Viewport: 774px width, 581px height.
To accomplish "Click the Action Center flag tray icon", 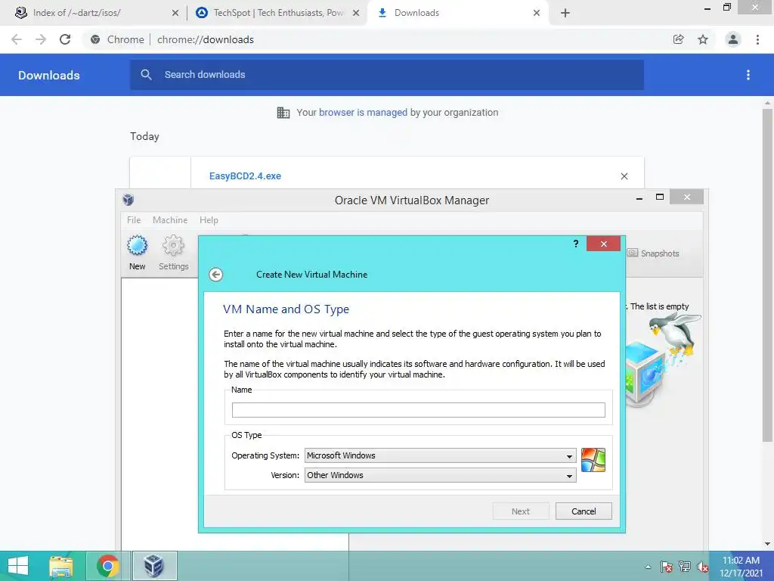I will pyautogui.click(x=667, y=567).
